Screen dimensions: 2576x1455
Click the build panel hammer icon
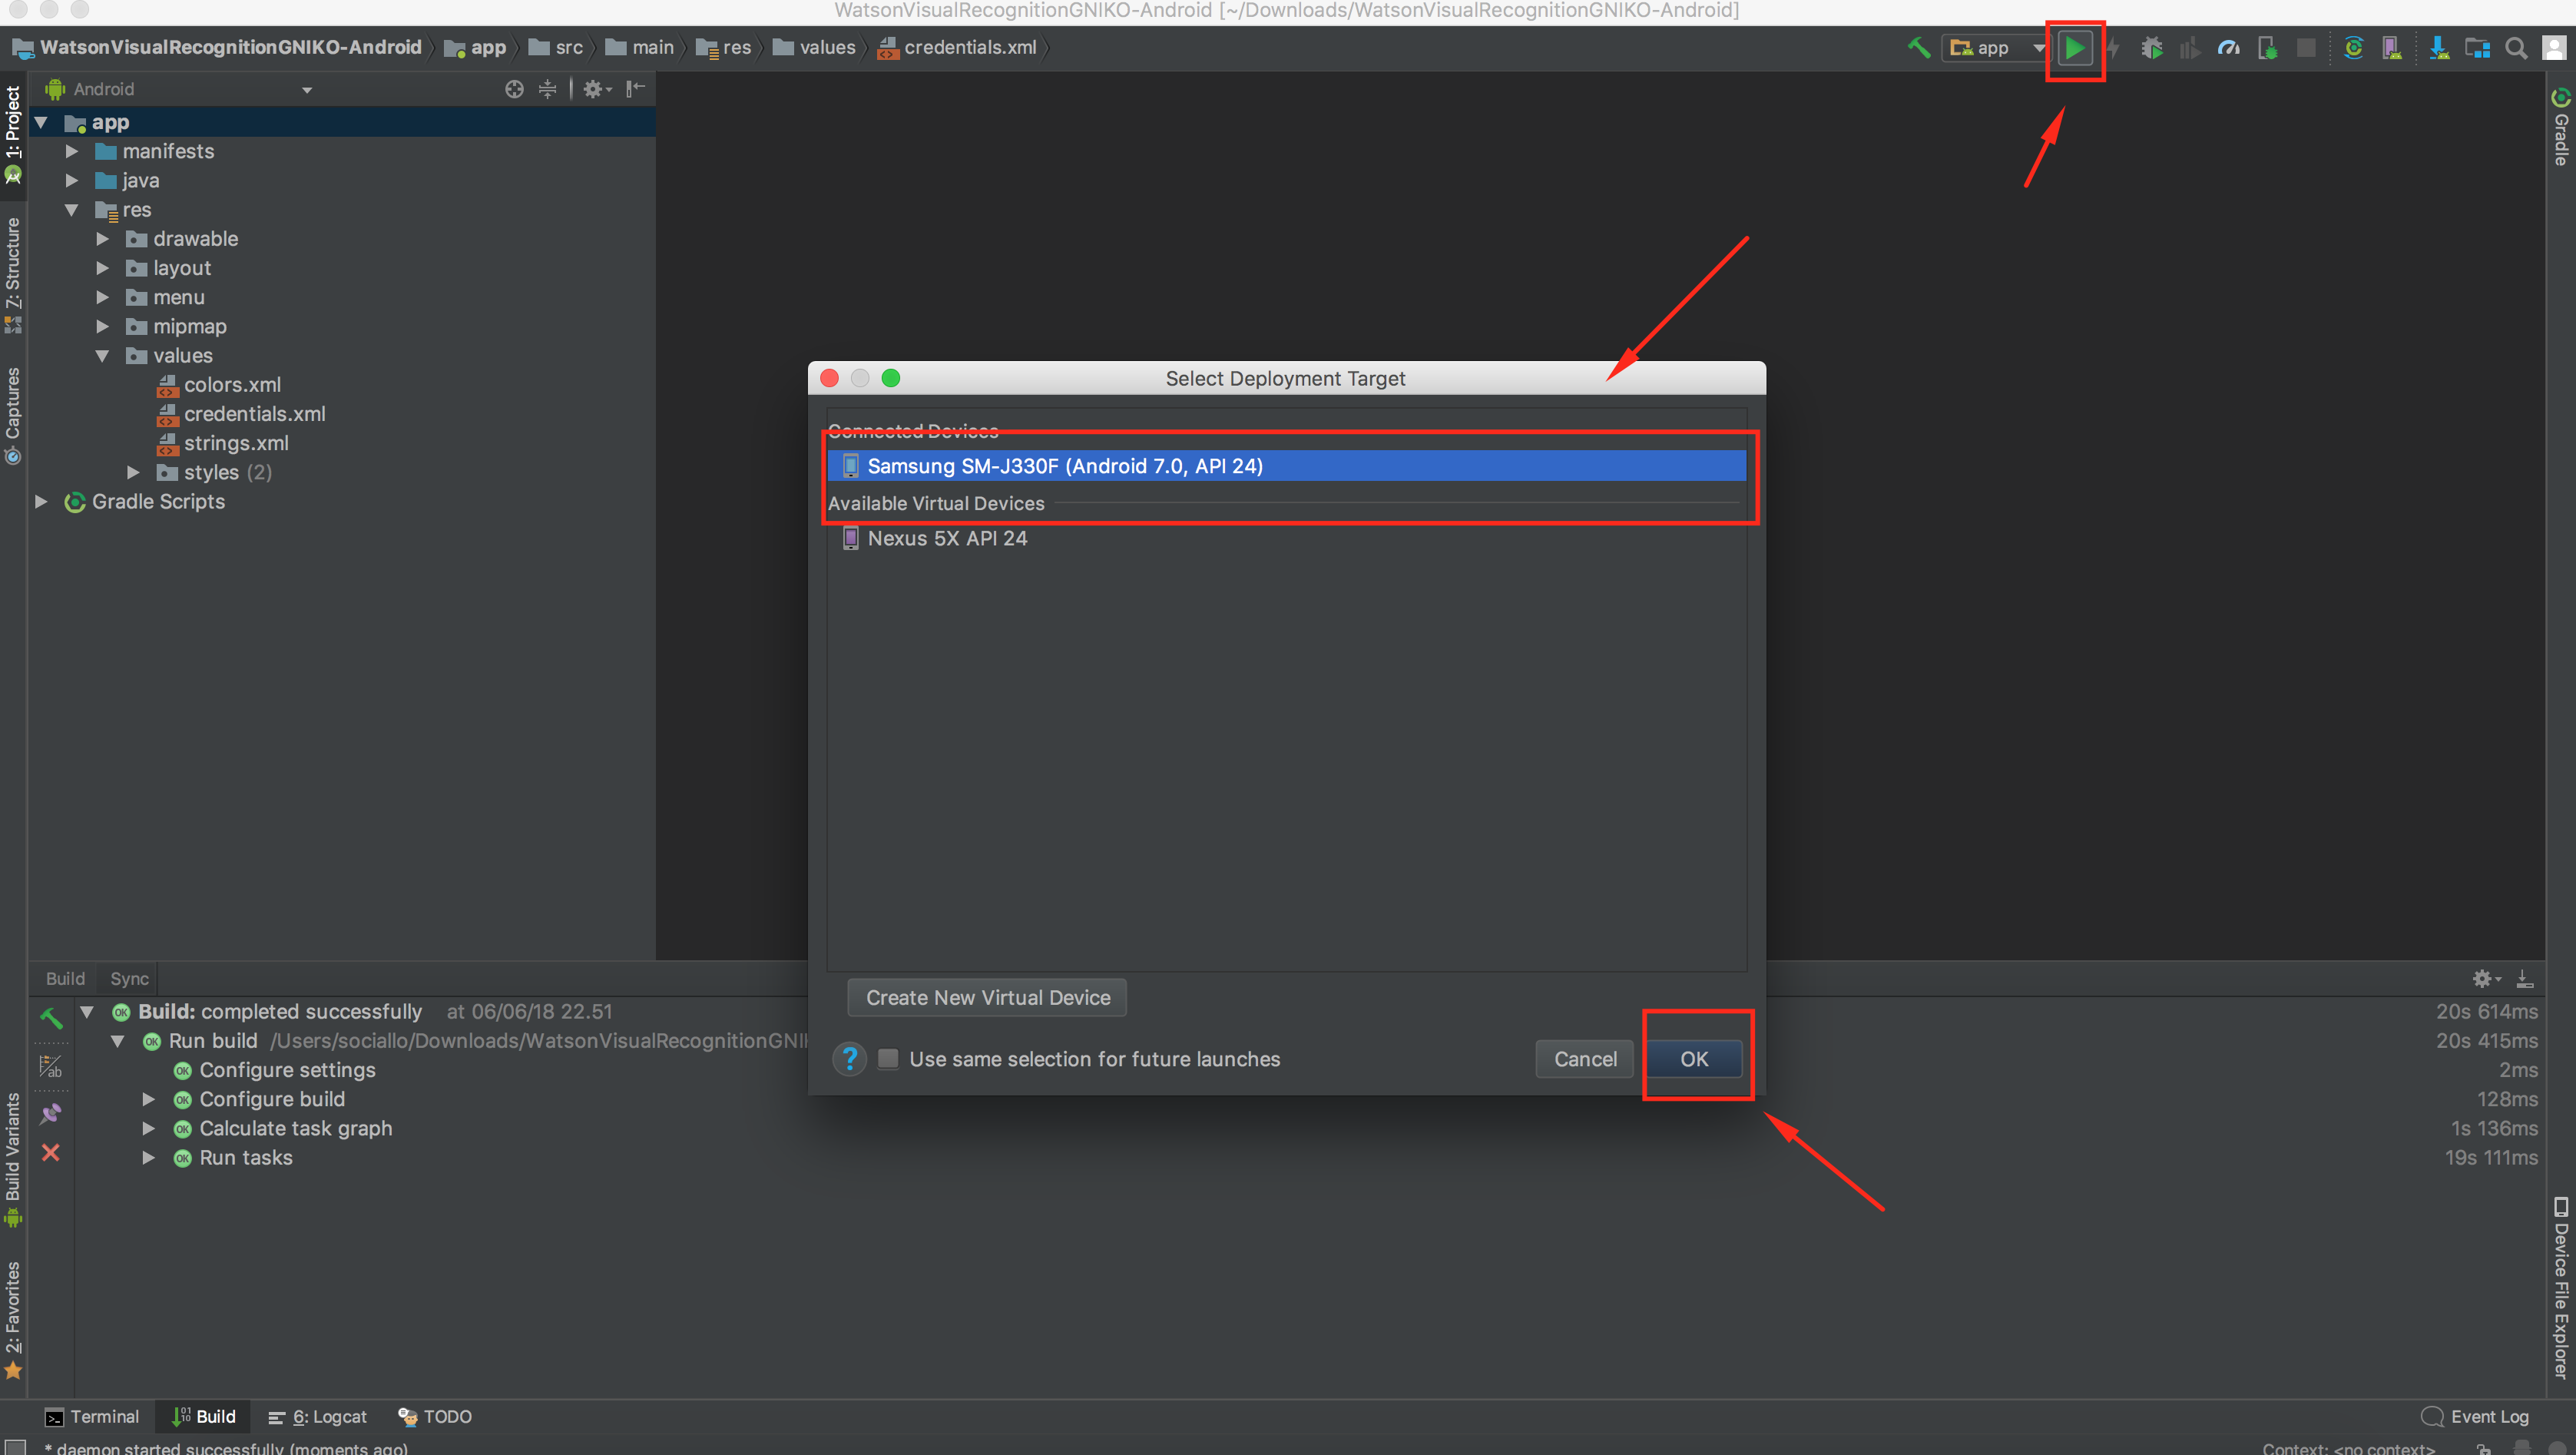[x=51, y=1018]
